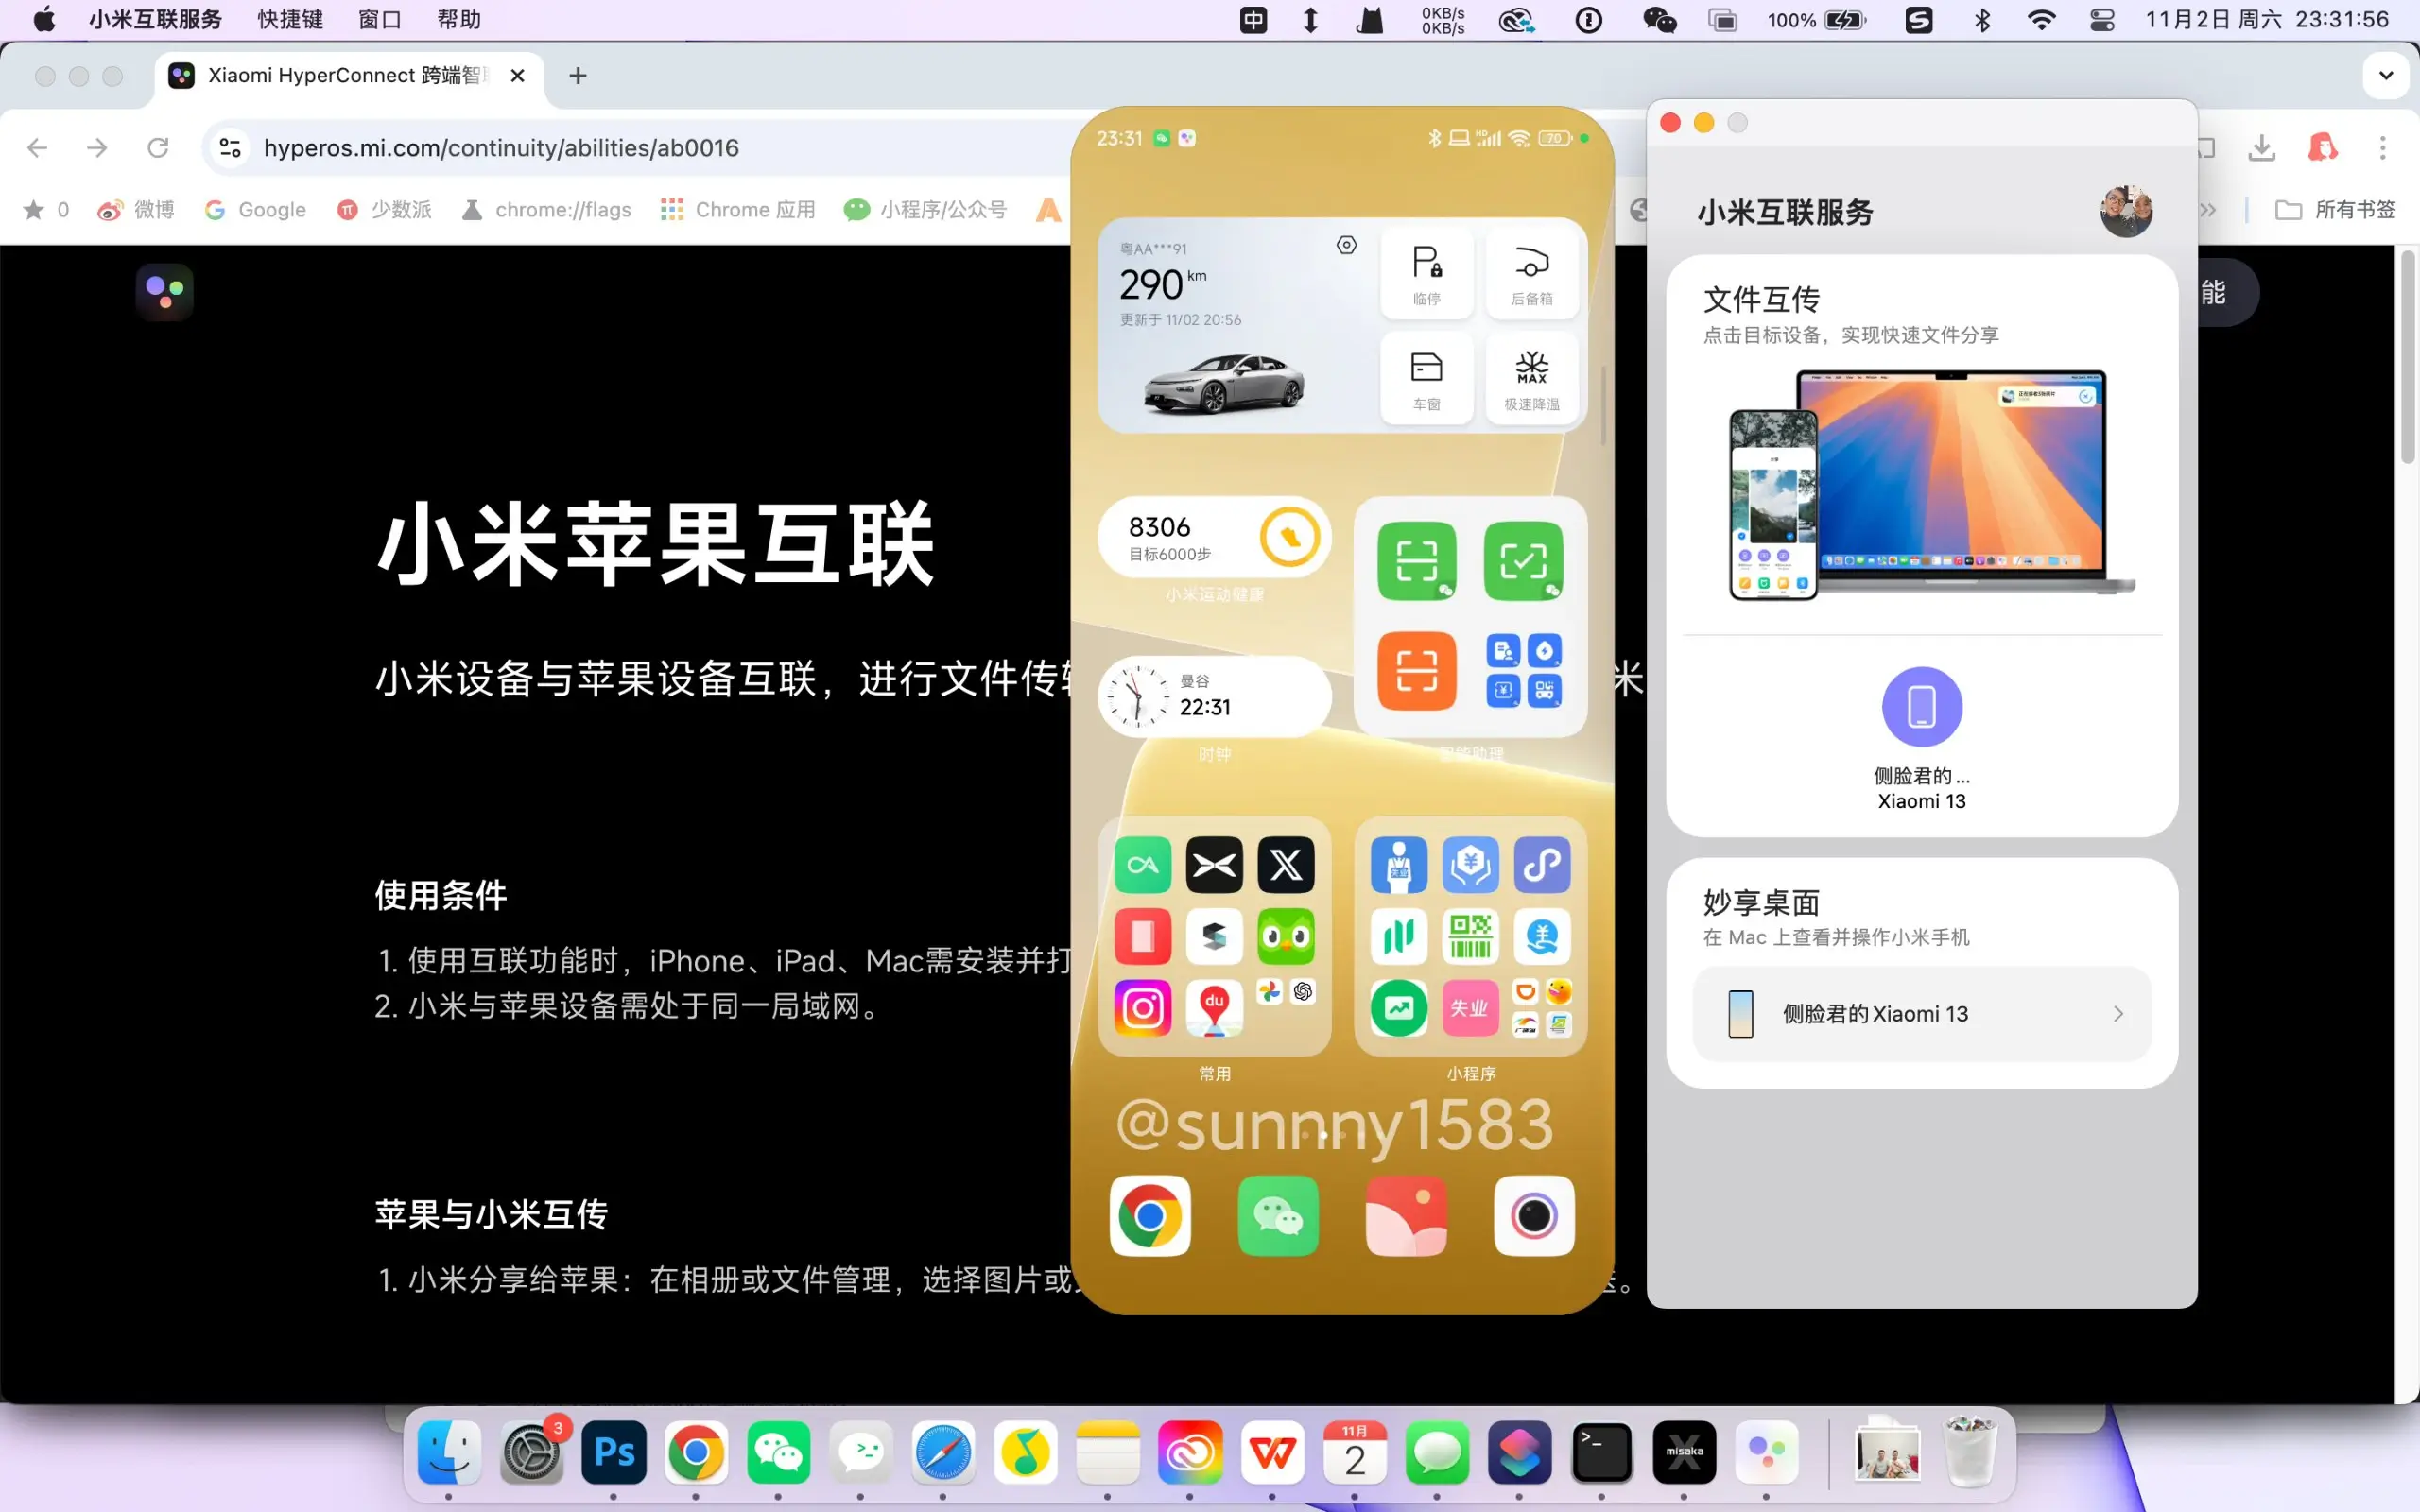
Task: Tap X (Twitter) icon in 常用 folder
Action: (x=1286, y=864)
